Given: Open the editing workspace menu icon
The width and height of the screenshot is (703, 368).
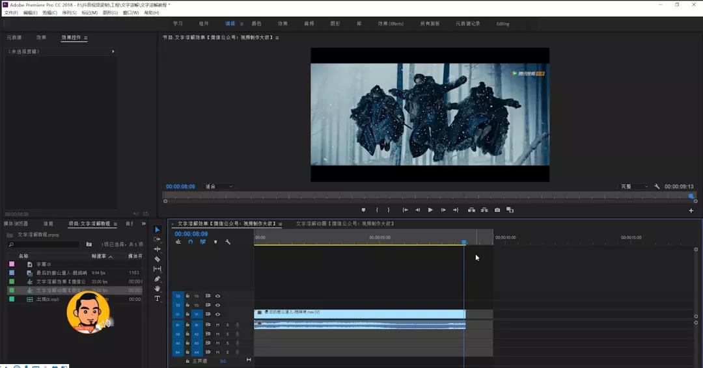Looking at the screenshot, I should point(241,23).
